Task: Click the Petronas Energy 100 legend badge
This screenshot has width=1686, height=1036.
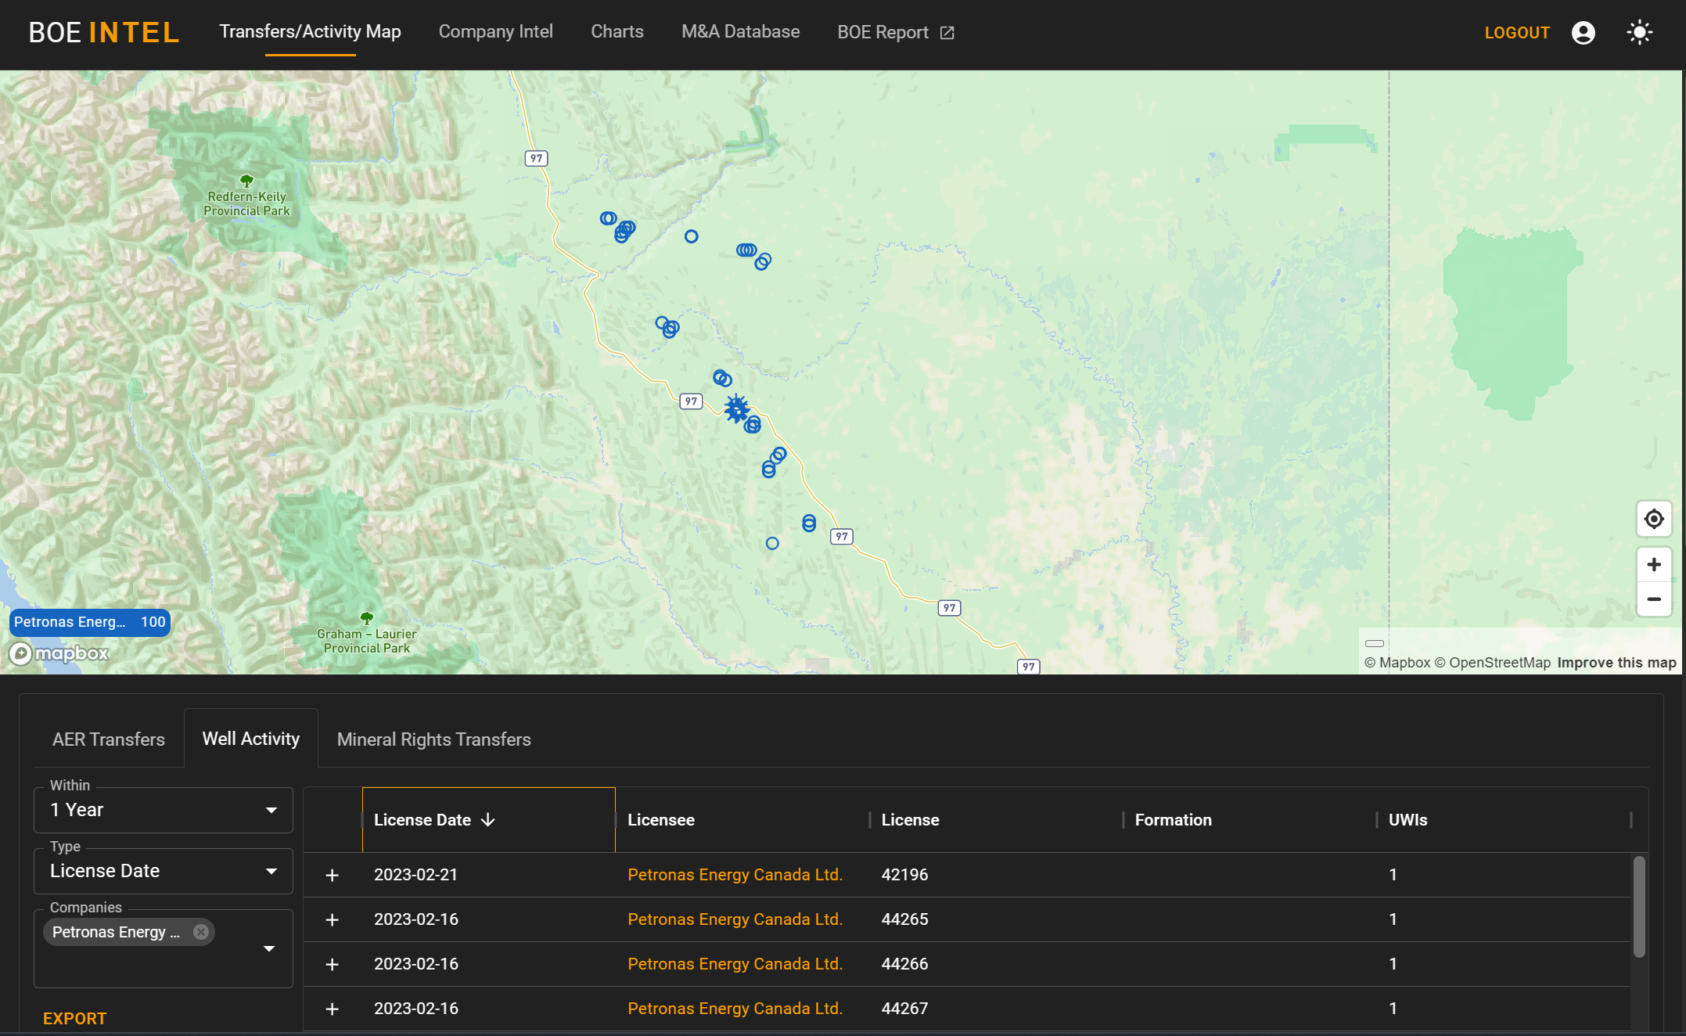Action: (x=90, y=622)
